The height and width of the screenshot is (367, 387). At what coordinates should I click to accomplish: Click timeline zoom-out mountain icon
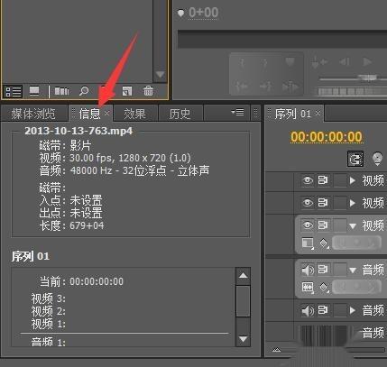[x=276, y=350]
